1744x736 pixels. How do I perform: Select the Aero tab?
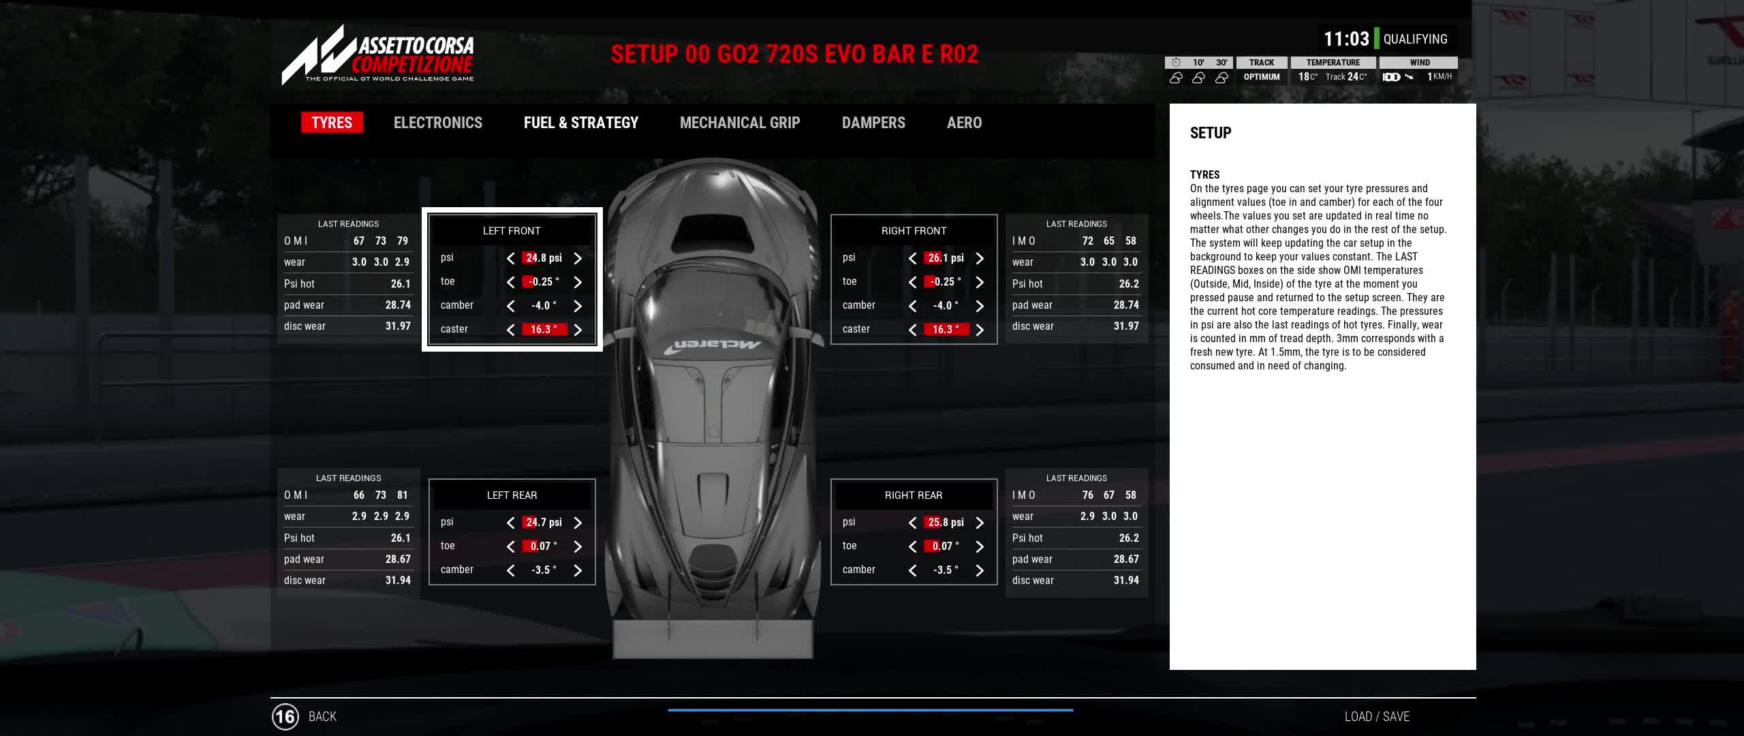[x=964, y=123]
